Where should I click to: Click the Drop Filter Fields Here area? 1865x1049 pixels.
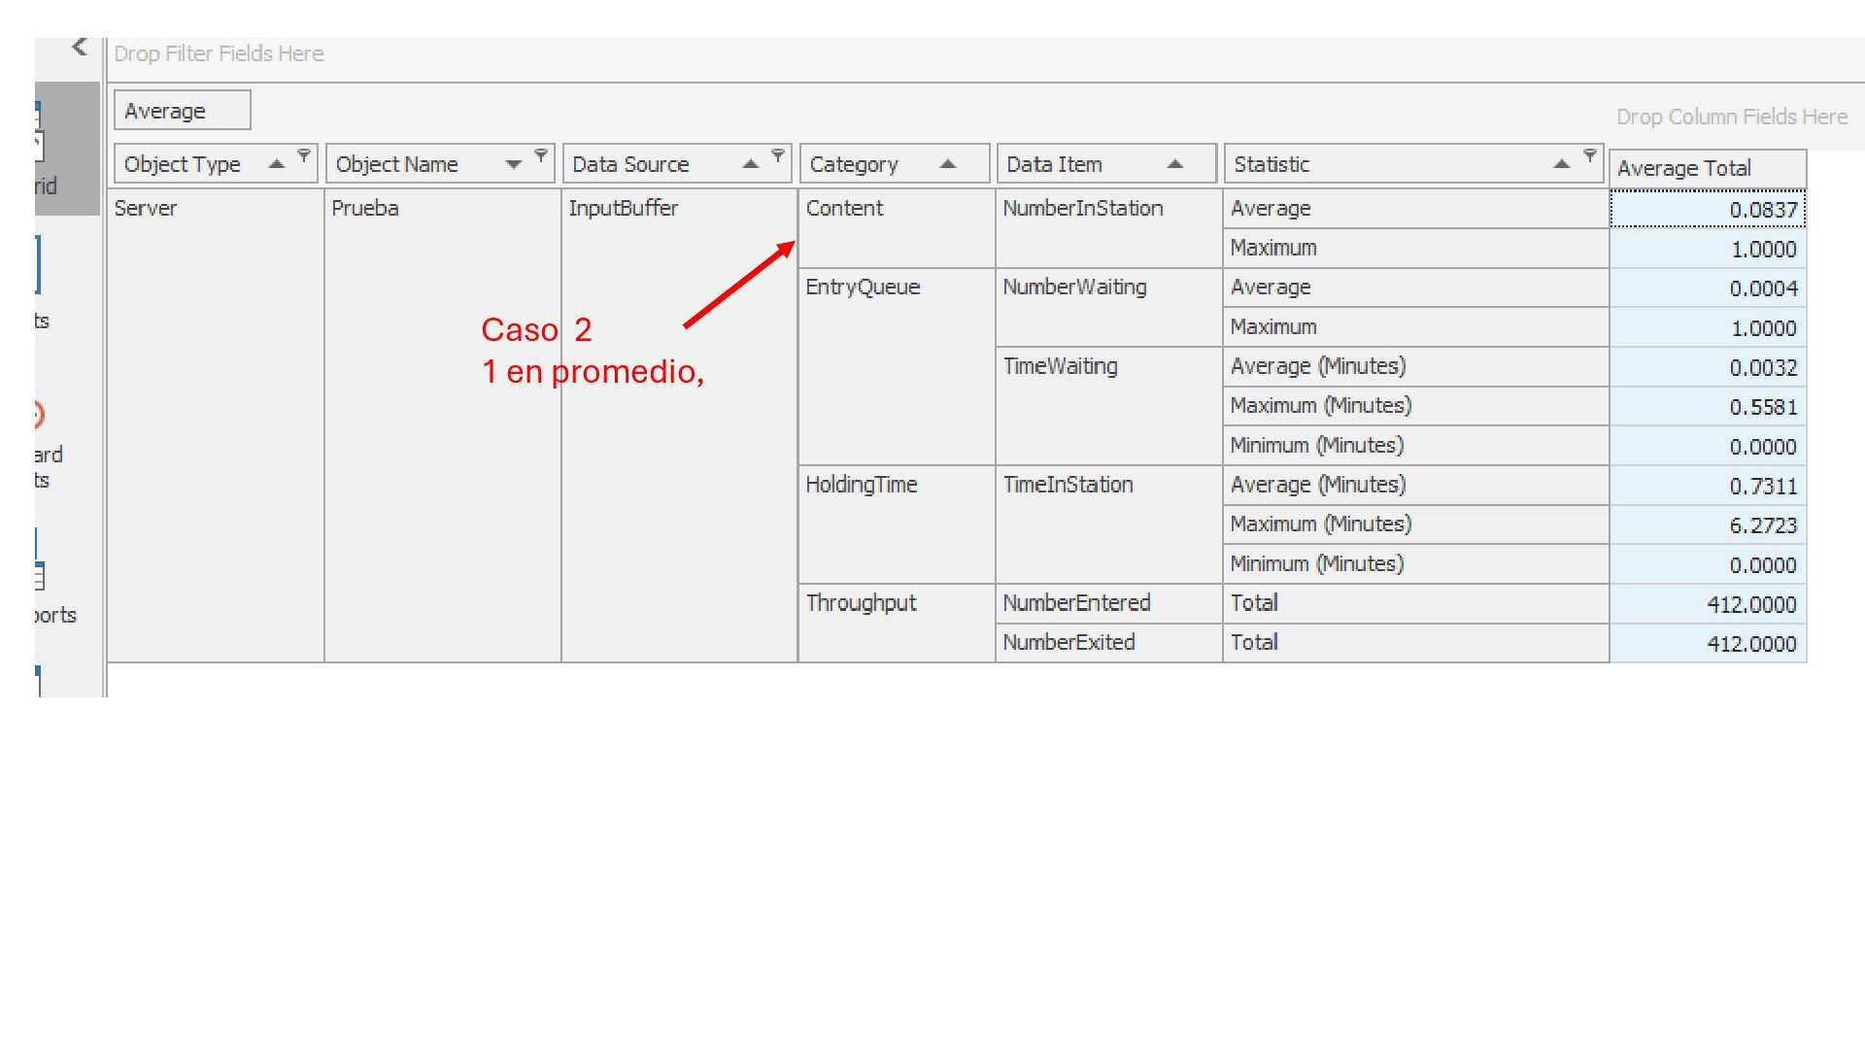220,54
